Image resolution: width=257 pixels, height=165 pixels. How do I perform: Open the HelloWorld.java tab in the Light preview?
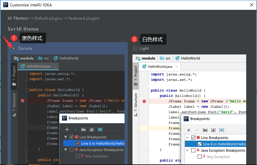point(160,67)
